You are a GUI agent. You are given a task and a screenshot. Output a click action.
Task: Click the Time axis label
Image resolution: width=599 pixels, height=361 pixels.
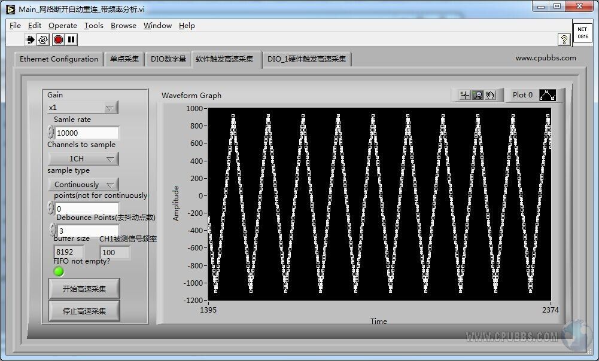(x=379, y=322)
